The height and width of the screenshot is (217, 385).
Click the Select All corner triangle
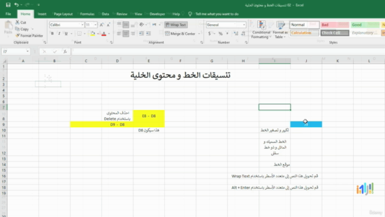coord(4,61)
